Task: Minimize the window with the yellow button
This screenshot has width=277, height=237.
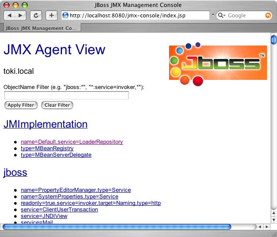Action: pyautogui.click(x=16, y=5)
